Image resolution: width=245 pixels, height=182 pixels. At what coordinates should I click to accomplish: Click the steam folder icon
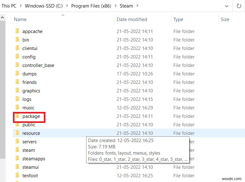tap(17, 150)
